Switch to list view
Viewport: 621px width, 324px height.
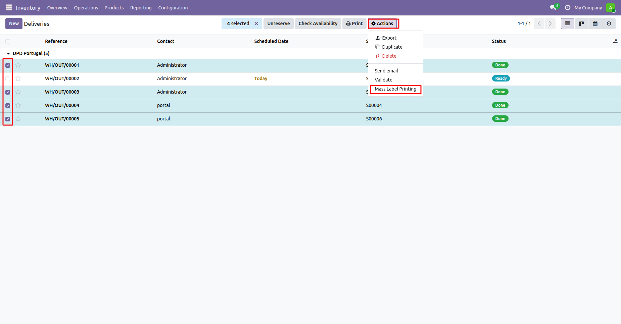[x=568, y=23]
